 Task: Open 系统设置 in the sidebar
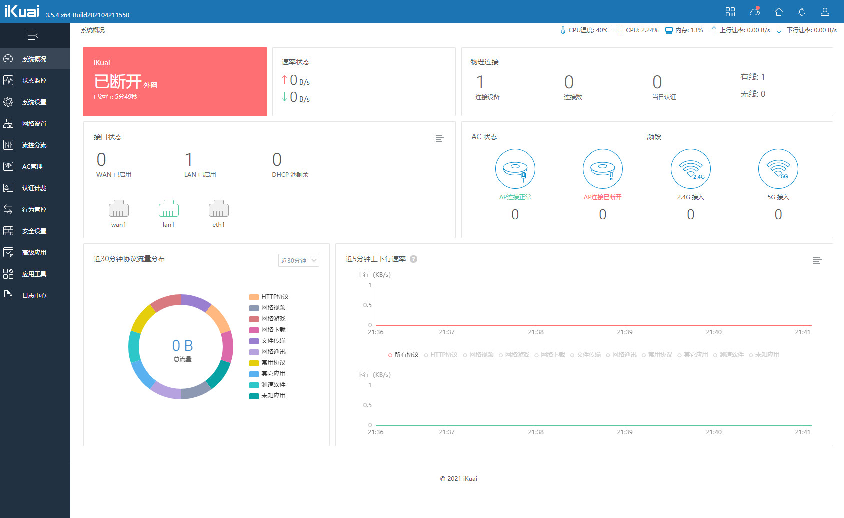point(35,102)
